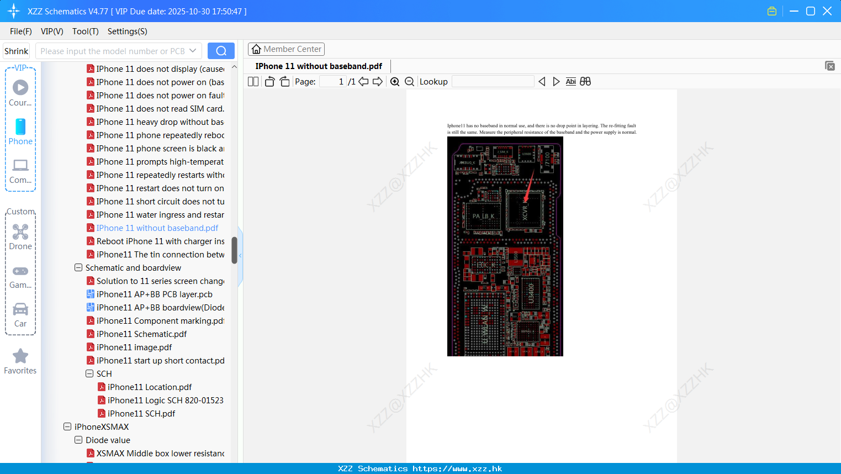This screenshot has height=474, width=841.
Task: Open iPhone11 SCH.pdf
Action: (136, 413)
